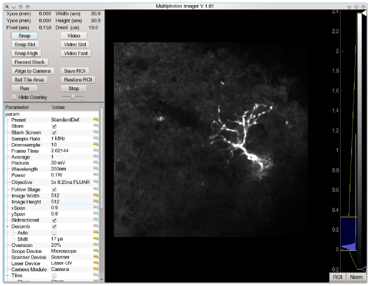Viewport: 370px width, 286px height.
Task: Click the overlay opacity slider handle
Action: coord(73,96)
